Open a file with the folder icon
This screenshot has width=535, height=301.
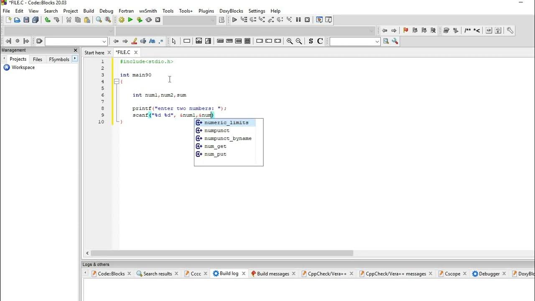click(x=17, y=20)
